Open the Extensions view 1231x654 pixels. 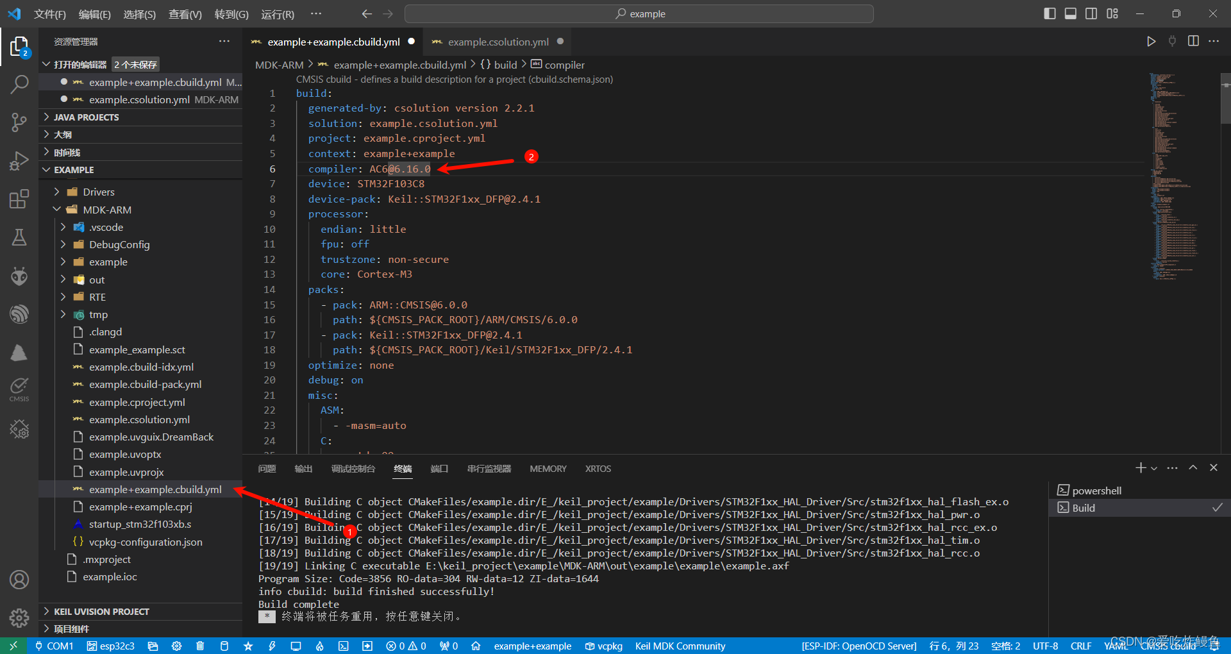click(19, 199)
